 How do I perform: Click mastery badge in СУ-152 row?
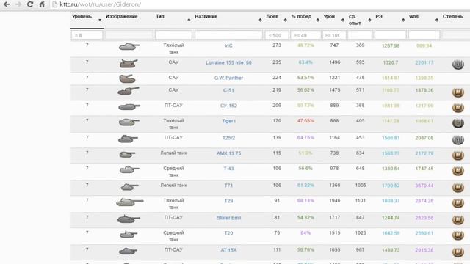point(458,108)
